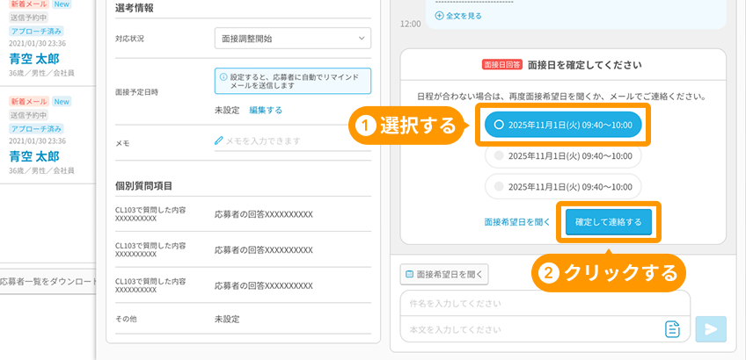Open second 青空 太郎 applicant entry
Image resolution: width=746 pixels, height=360 pixels.
click(34, 156)
